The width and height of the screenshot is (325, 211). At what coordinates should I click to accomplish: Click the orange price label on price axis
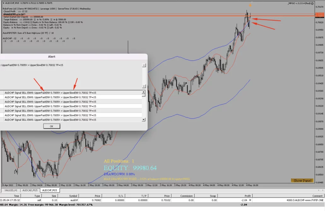tap(319, 15)
